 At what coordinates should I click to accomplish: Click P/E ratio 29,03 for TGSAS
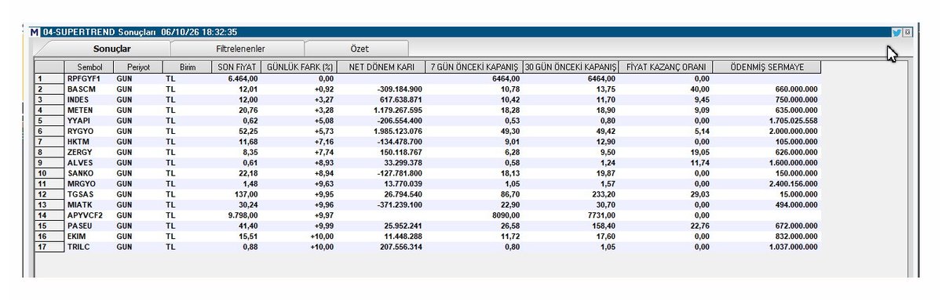(x=700, y=193)
